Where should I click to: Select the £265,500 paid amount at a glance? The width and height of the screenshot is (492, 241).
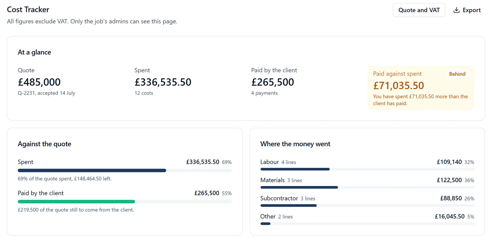[x=272, y=82]
